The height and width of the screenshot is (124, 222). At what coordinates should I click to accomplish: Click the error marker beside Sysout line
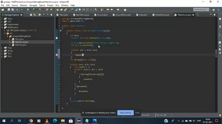(57, 55)
